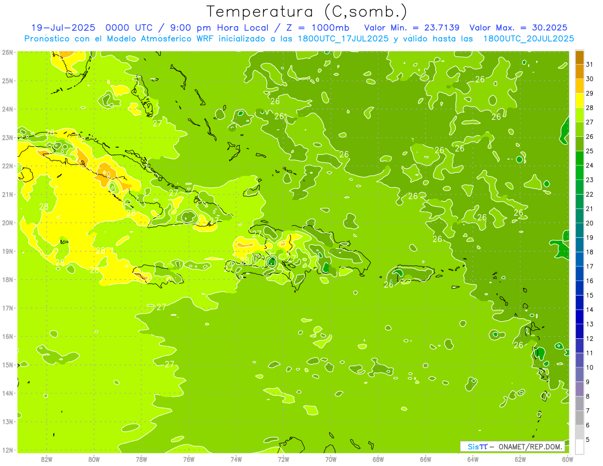Click the "82W" longitude axis label
The image size is (603, 466).
[x=46, y=459]
